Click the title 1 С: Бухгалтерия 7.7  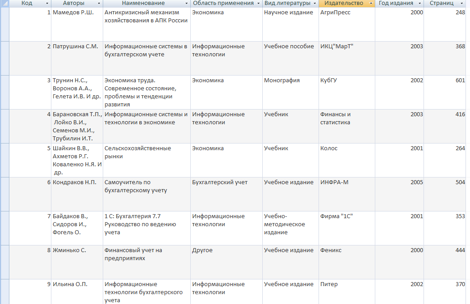(x=147, y=228)
